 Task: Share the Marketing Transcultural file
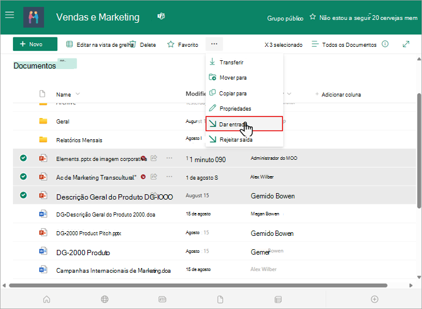(154, 177)
